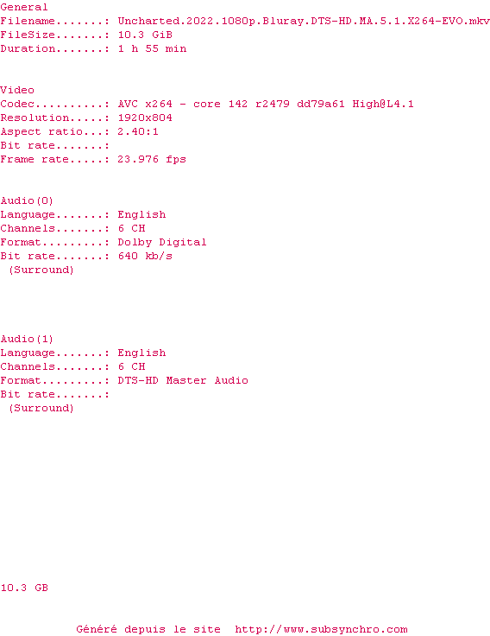Click the General section heading
This screenshot has height=636, width=490.
[x=24, y=7]
